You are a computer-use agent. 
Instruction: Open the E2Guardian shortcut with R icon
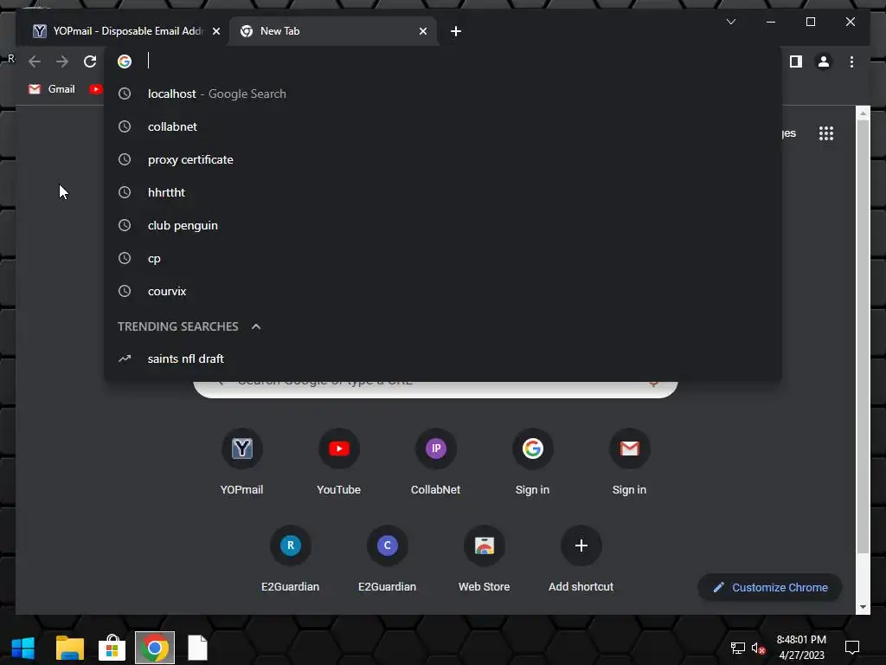pyautogui.click(x=291, y=559)
